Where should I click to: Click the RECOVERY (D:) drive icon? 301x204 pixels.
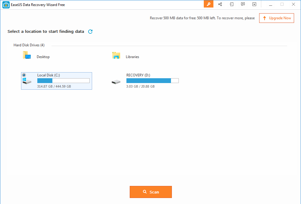[x=116, y=82]
